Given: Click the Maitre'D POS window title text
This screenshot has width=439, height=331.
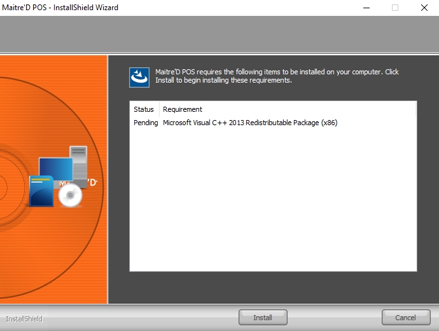Looking at the screenshot, I should [x=59, y=8].
